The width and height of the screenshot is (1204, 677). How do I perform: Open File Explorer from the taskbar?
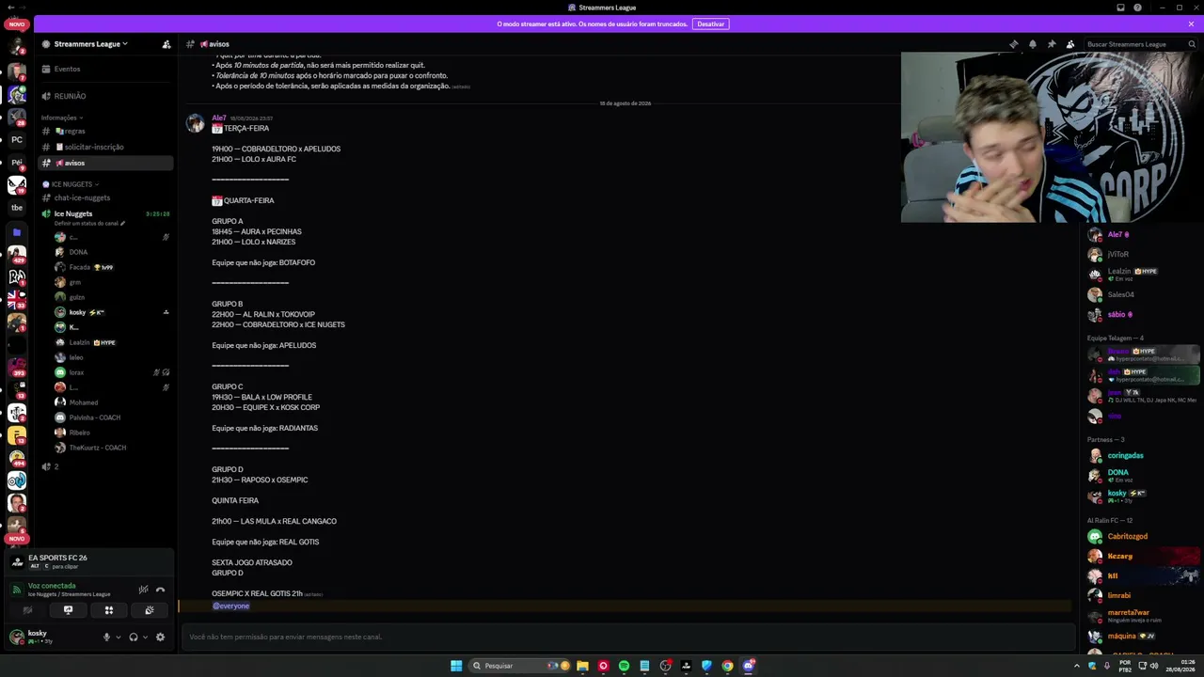[x=583, y=666]
